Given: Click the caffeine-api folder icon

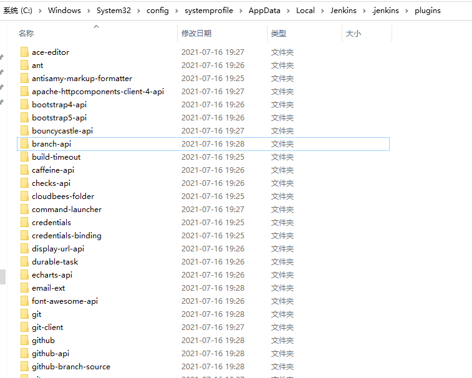Looking at the screenshot, I should (x=25, y=170).
